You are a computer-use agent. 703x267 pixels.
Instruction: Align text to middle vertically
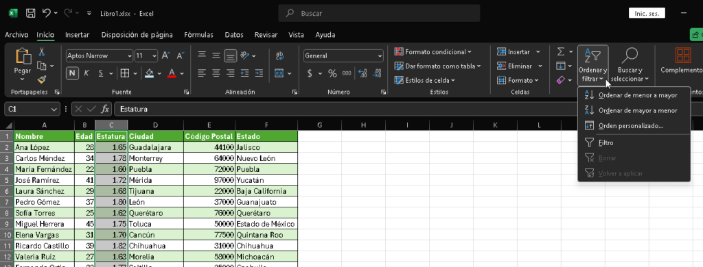coord(216,55)
